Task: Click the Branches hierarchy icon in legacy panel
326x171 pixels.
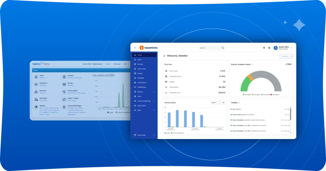Action: click(36, 91)
